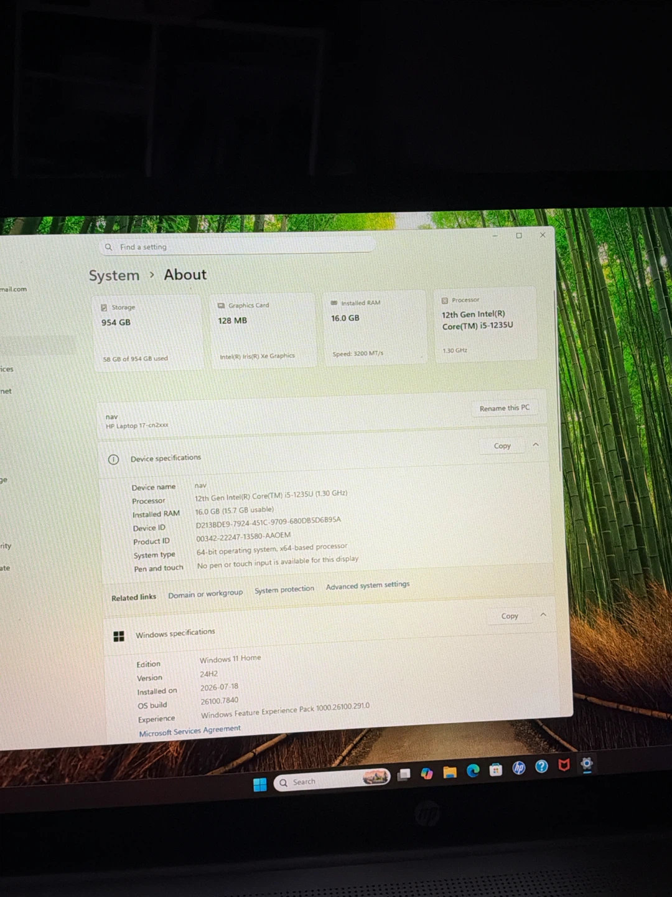
Task: Click Rename this PC button
Action: tap(505, 408)
